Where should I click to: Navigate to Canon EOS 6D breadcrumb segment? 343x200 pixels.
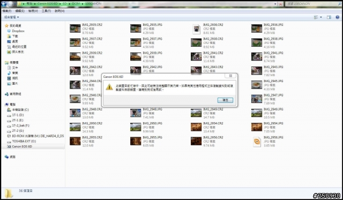(47, 4)
